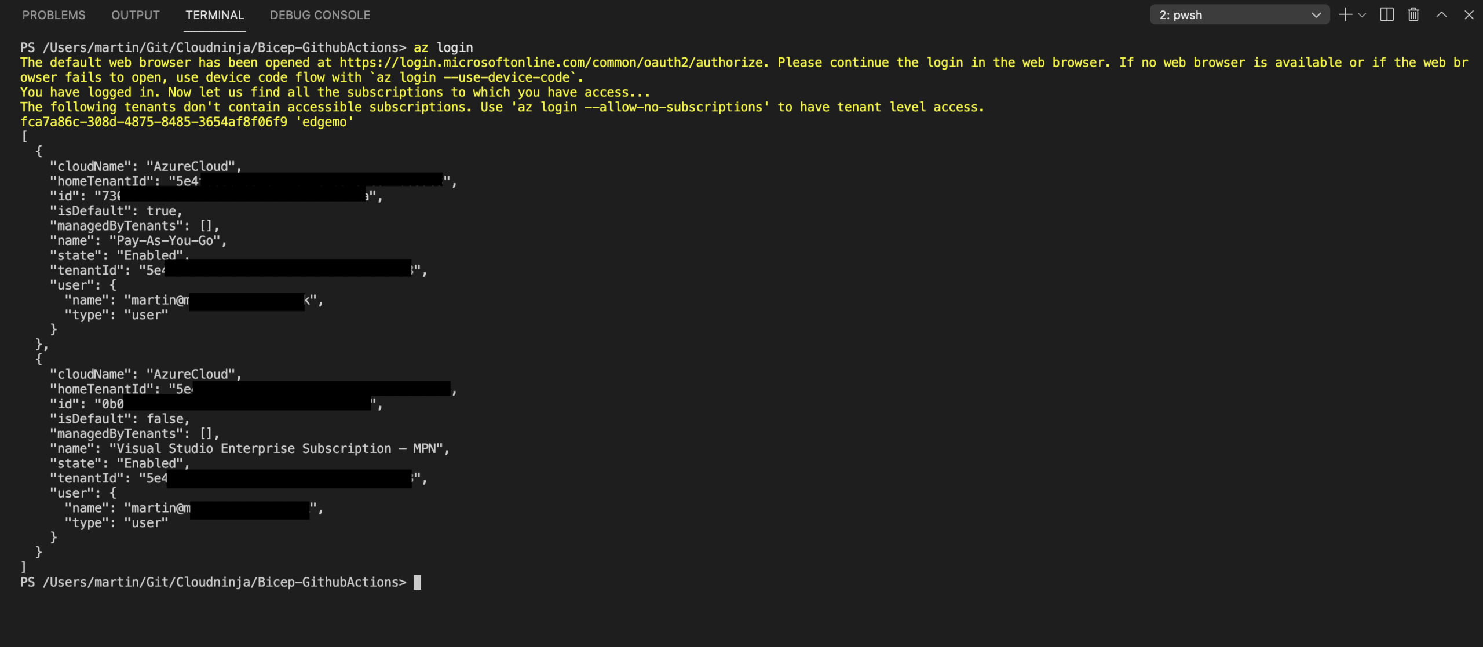1483x647 pixels.
Task: Click the dropdown arrow in pwsh selector
Action: point(1316,15)
